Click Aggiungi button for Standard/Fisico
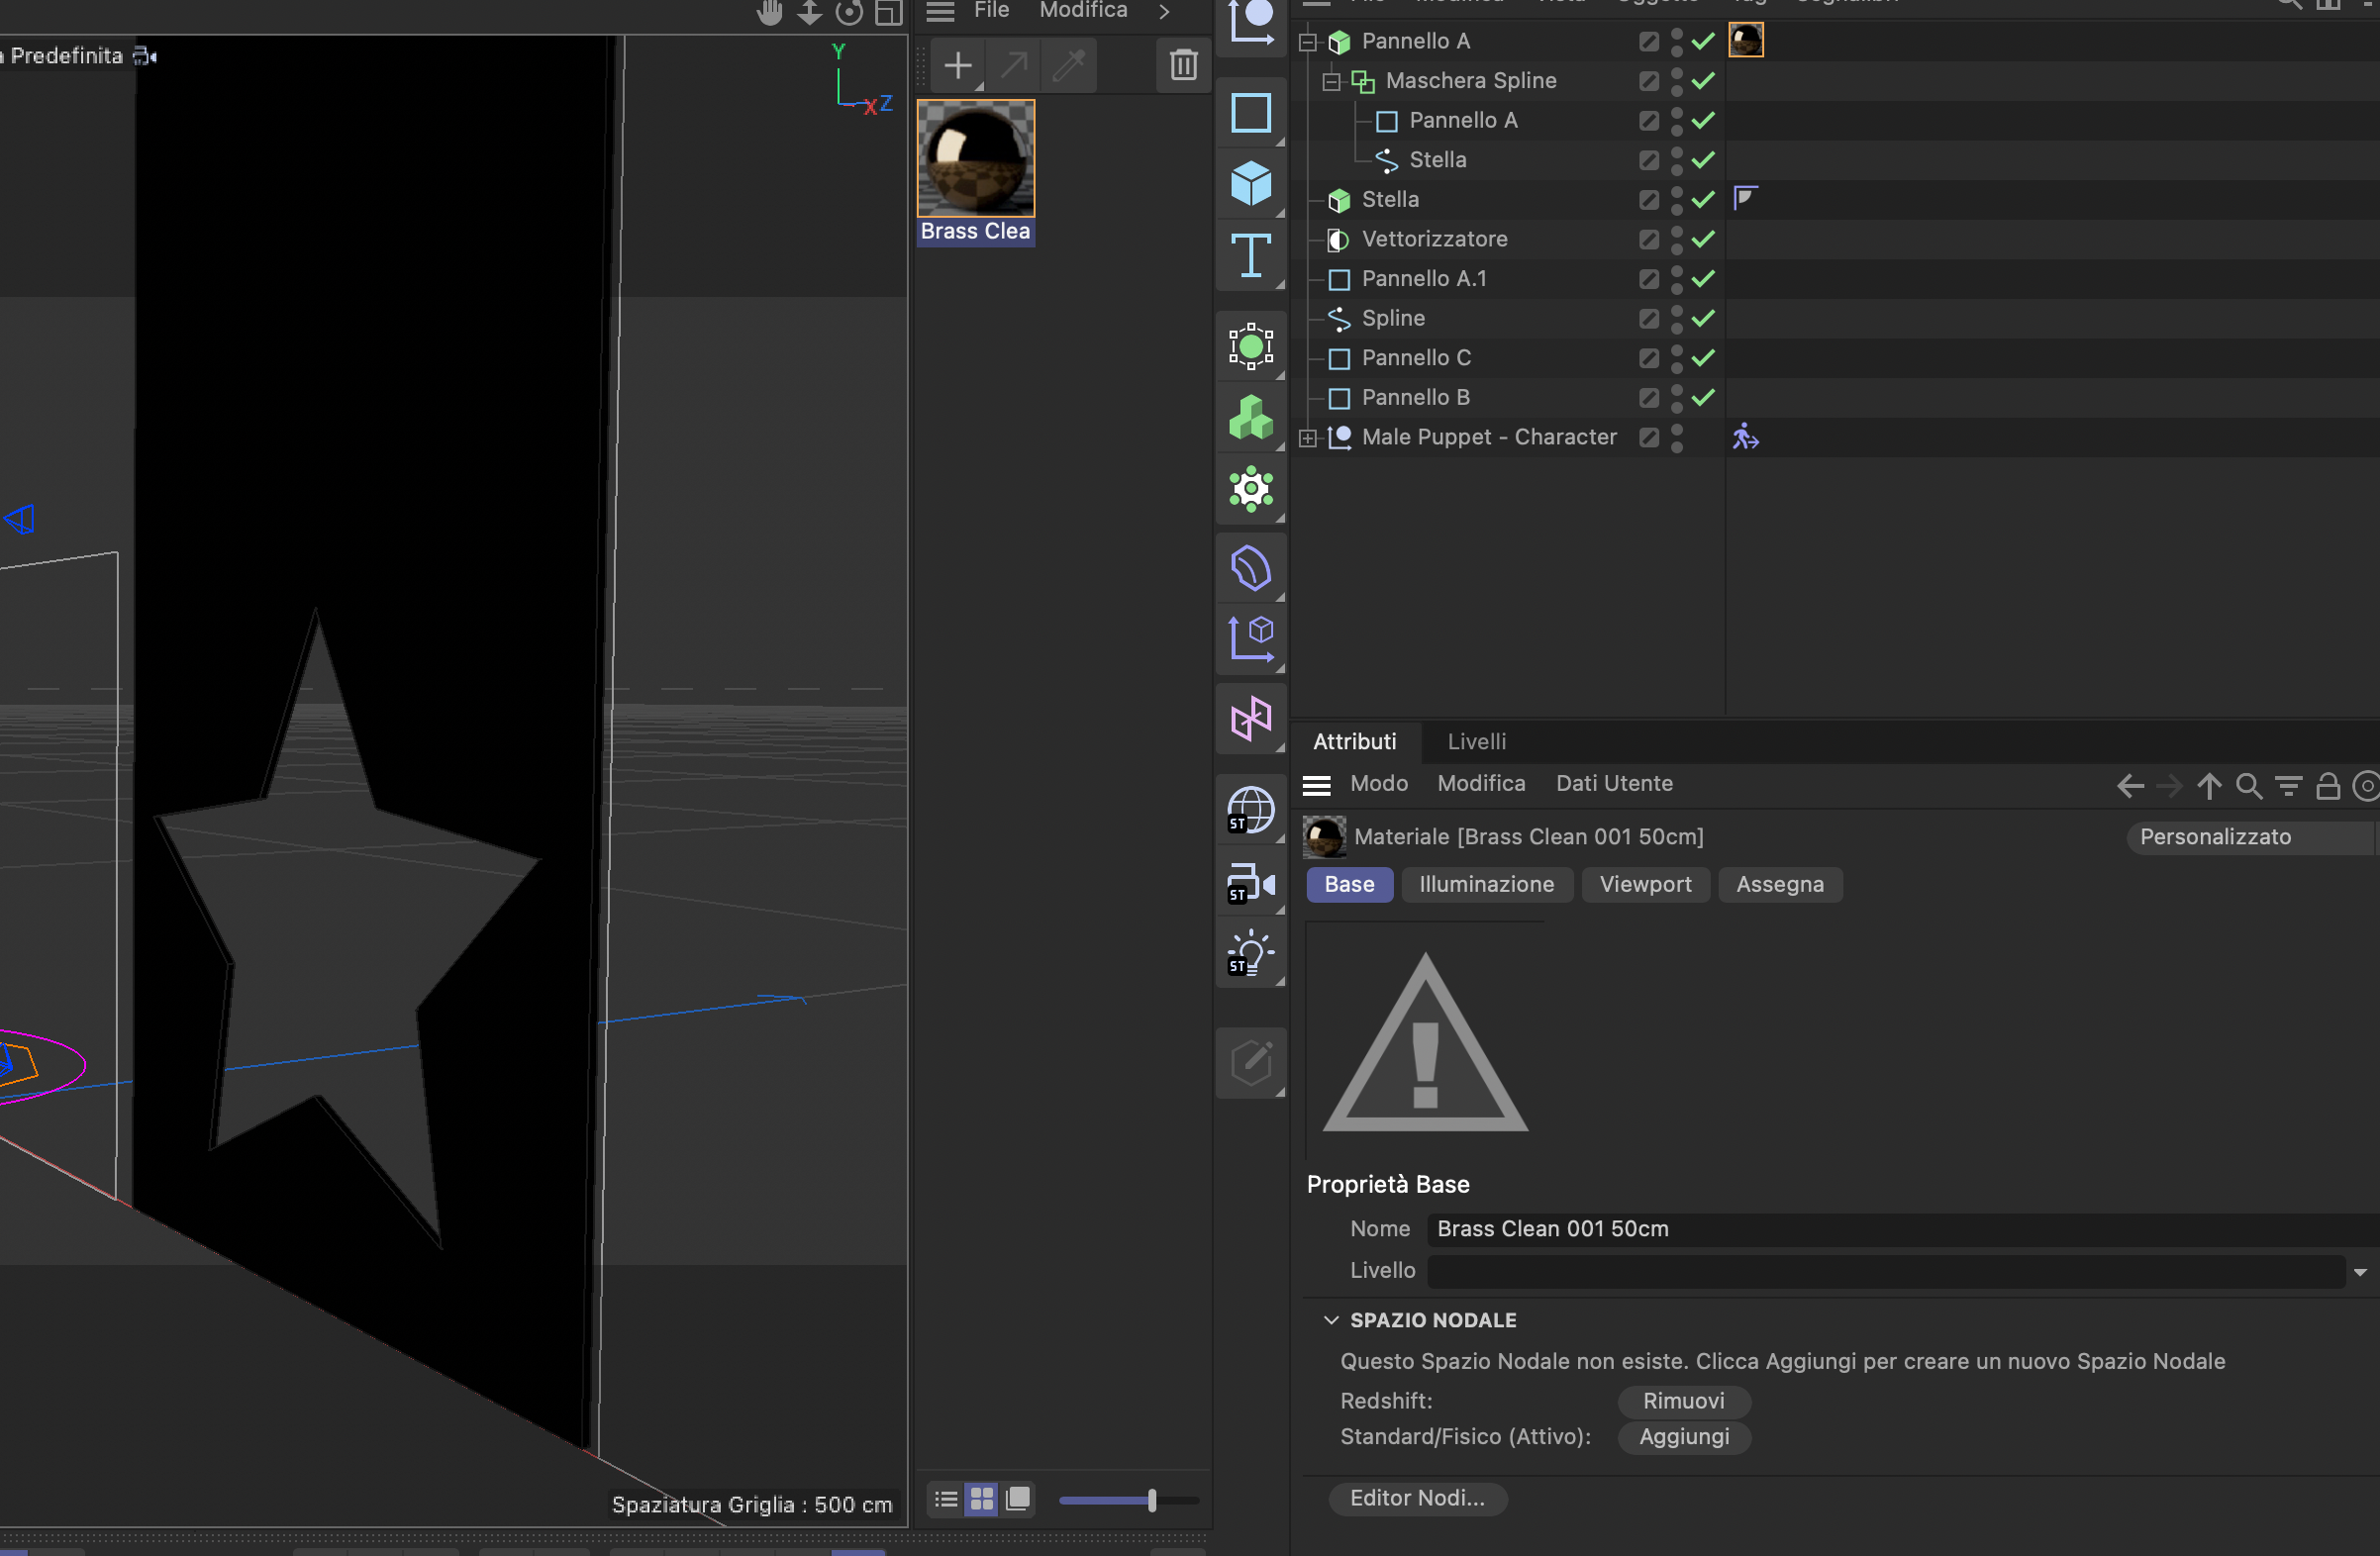The height and width of the screenshot is (1556, 2380). coord(1683,1437)
